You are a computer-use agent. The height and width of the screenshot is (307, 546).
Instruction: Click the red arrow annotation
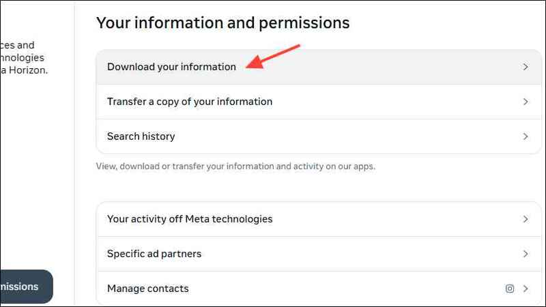pyautogui.click(x=272, y=57)
